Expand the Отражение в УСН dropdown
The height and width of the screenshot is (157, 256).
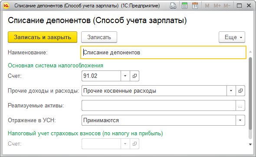[x=240, y=120]
